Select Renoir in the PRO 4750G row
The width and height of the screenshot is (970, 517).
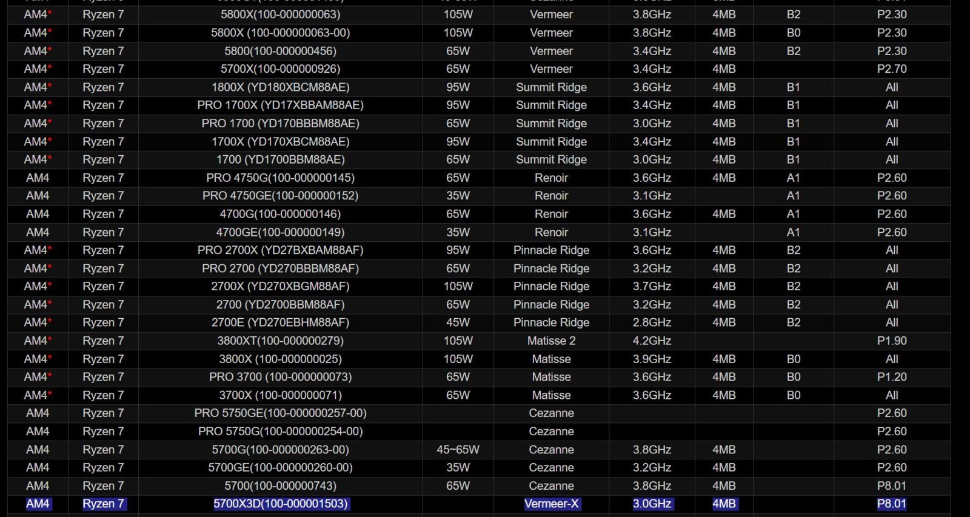click(x=551, y=178)
